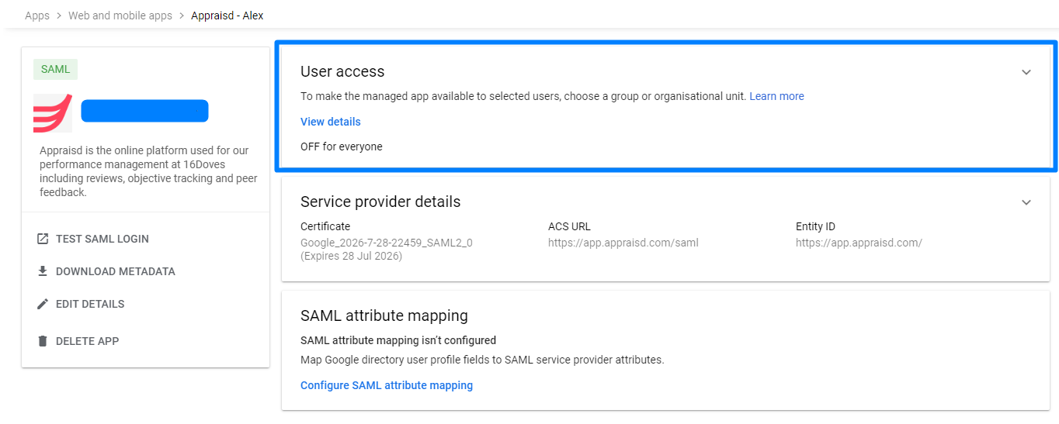The width and height of the screenshot is (1059, 424).
Task: Go to Web and mobile apps breadcrumb
Action: tap(120, 16)
